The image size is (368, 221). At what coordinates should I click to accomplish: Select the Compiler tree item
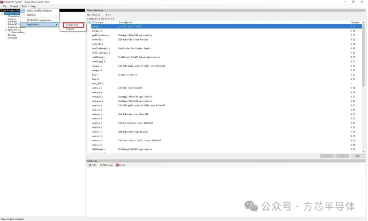click(13, 37)
